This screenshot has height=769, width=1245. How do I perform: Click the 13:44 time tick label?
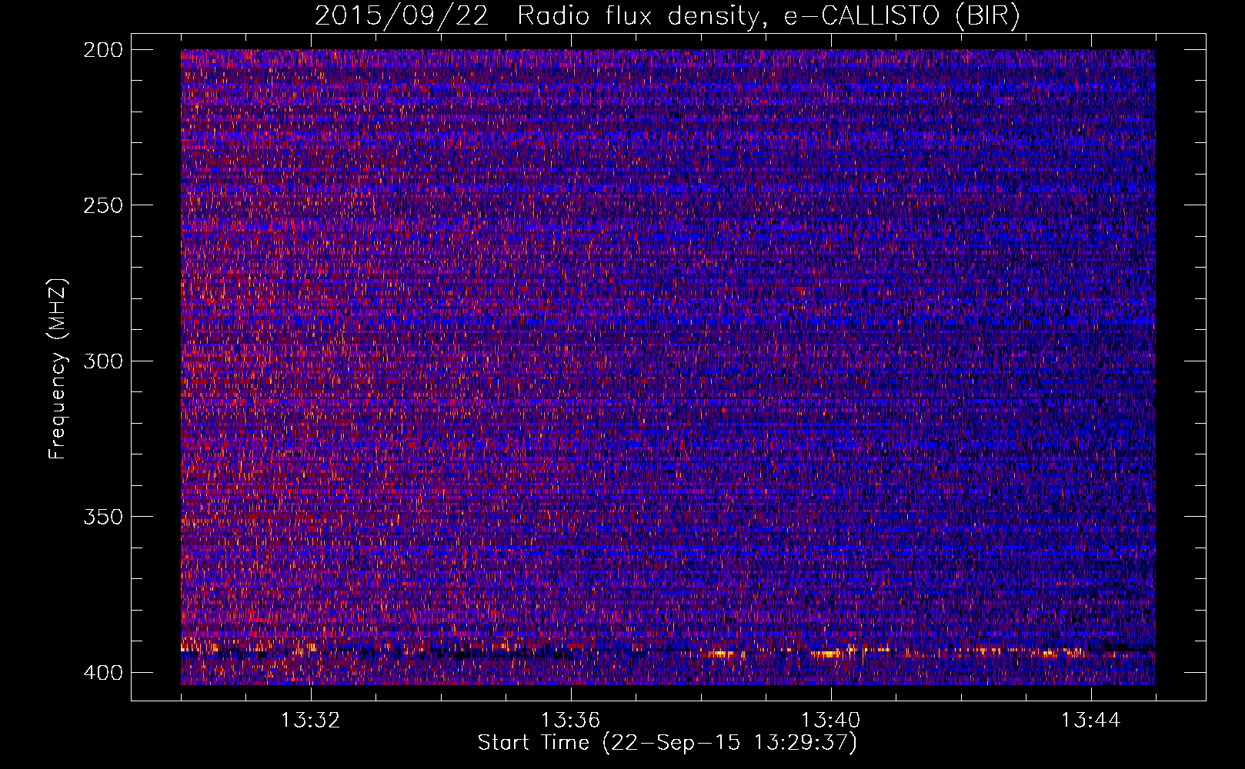pos(1090,721)
